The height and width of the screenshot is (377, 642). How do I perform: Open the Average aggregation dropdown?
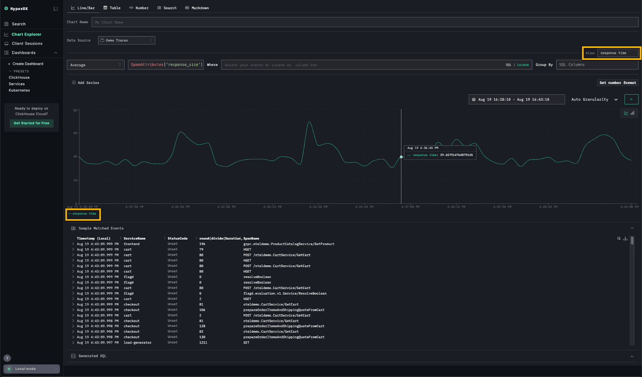click(x=95, y=65)
